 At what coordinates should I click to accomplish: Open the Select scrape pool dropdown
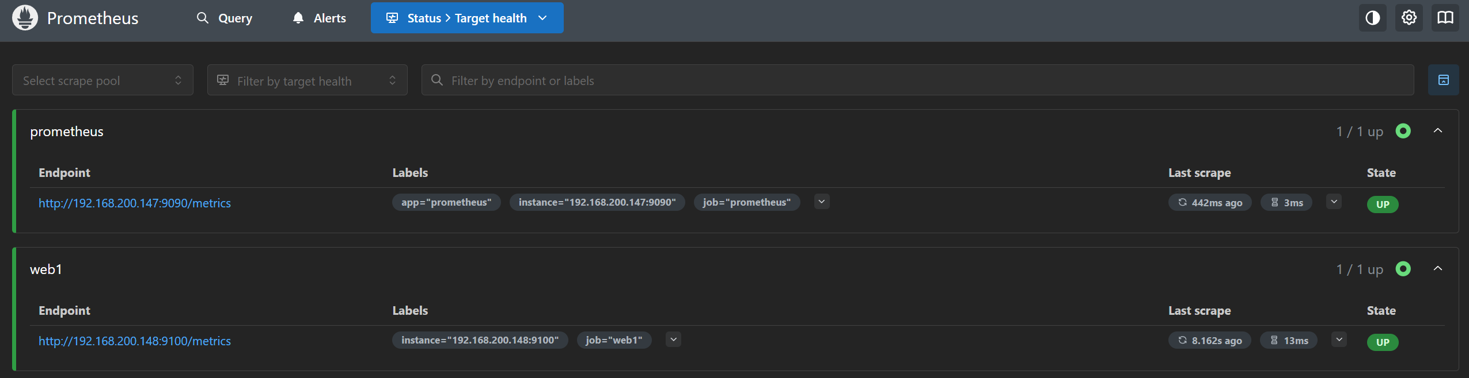[103, 80]
